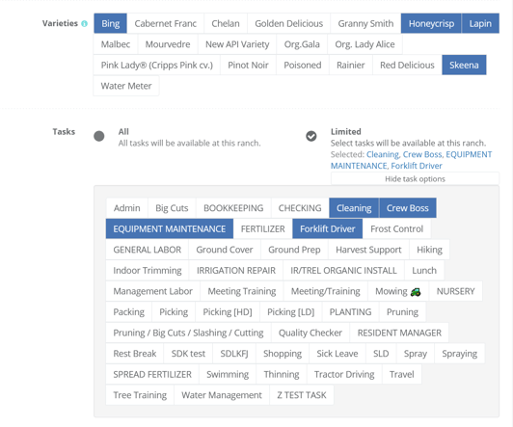Enable the BOOKKEEPING task
This screenshot has width=513, height=427.
click(x=233, y=208)
